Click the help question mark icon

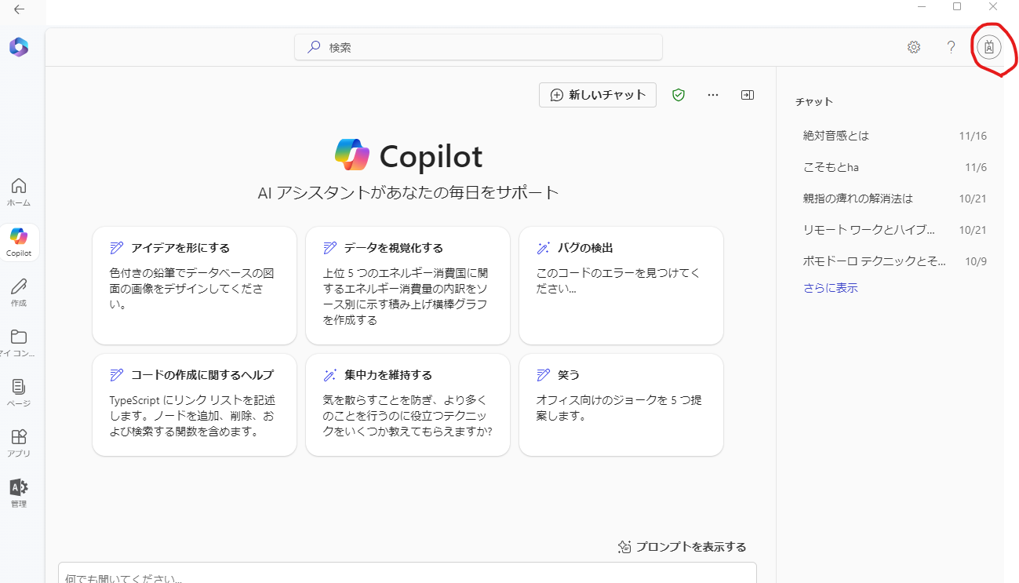(x=951, y=47)
